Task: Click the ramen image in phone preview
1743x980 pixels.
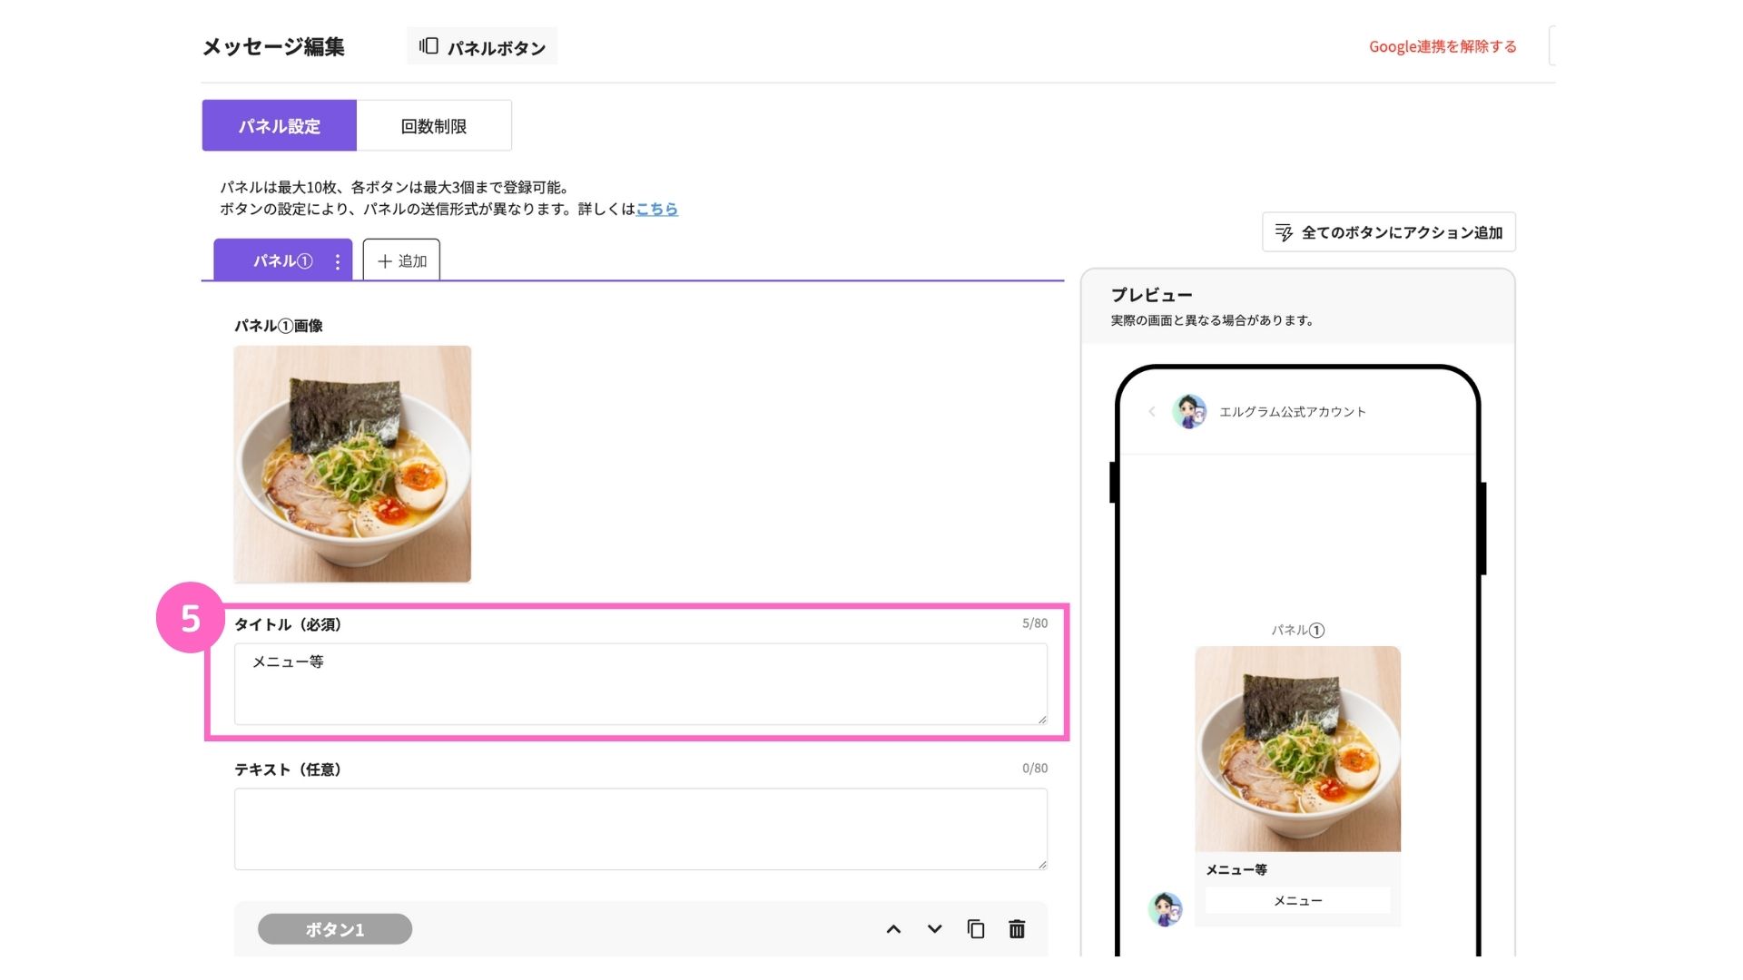Action: tap(1298, 750)
